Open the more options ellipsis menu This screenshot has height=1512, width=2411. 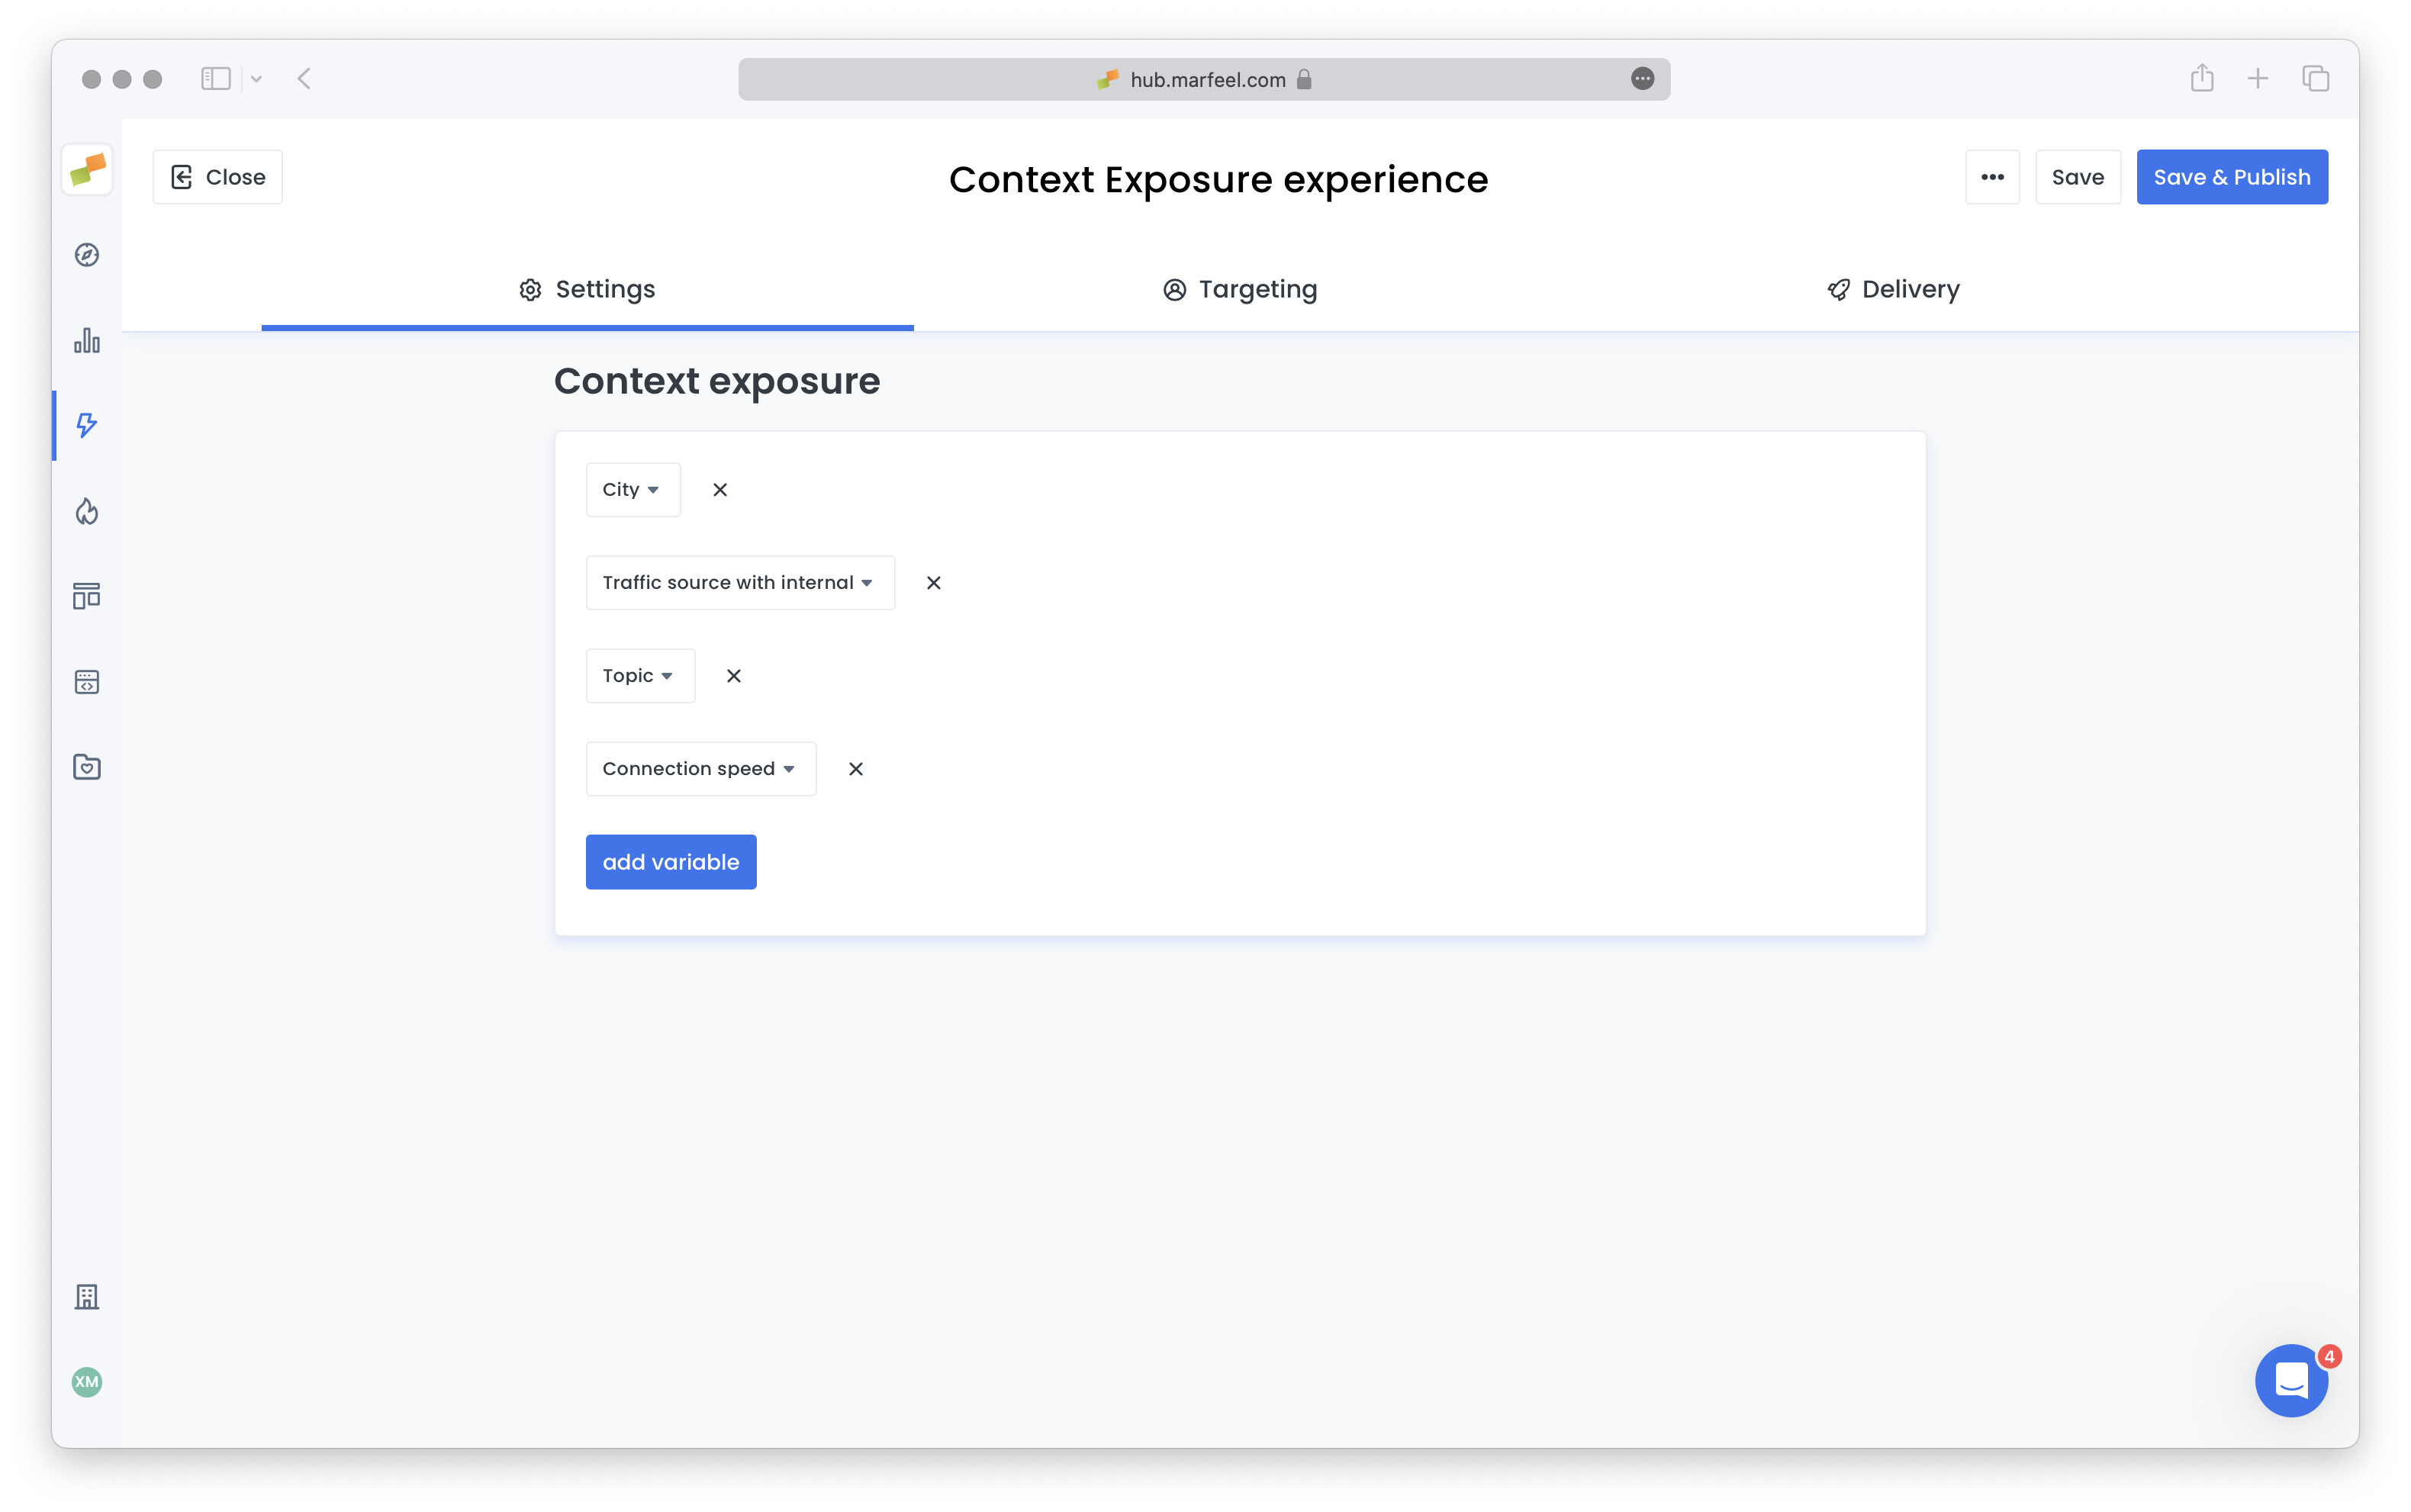pyautogui.click(x=1991, y=177)
